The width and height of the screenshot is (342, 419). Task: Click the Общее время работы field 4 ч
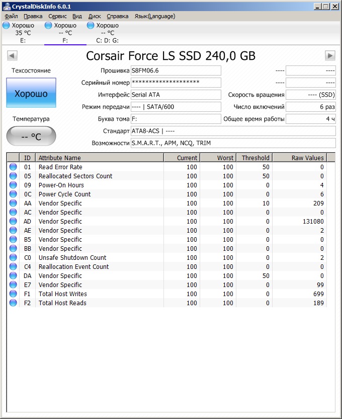(311, 119)
